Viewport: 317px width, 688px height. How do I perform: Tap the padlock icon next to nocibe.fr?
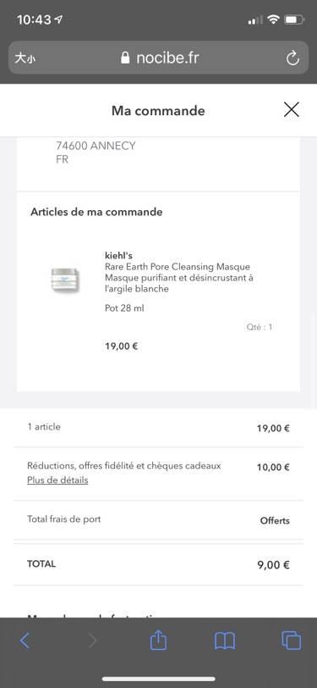coord(125,58)
